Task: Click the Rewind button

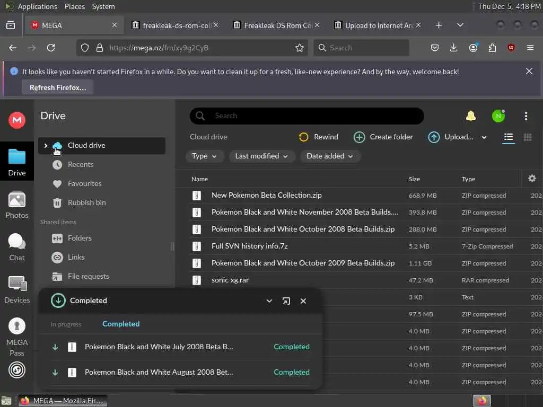Action: pyautogui.click(x=318, y=137)
